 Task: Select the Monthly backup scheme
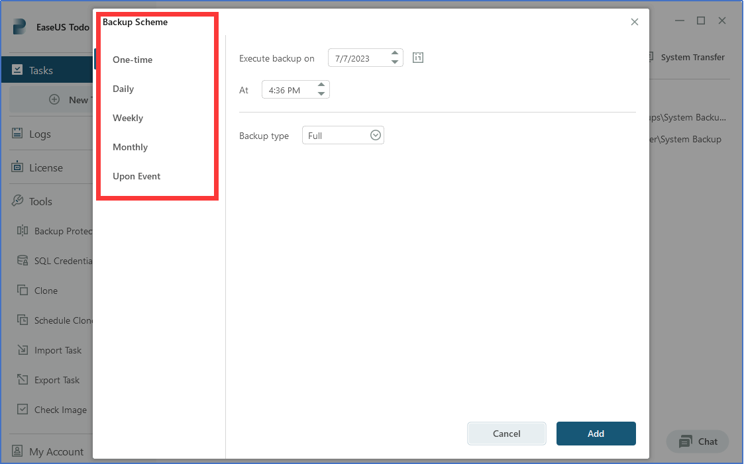coord(130,147)
